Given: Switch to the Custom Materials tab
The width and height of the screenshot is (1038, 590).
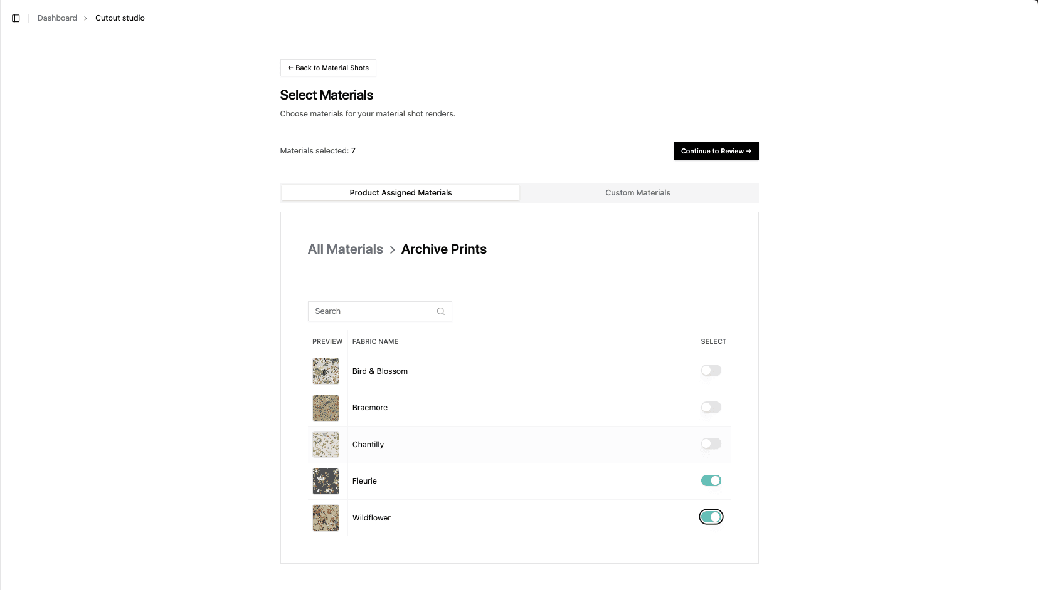Looking at the screenshot, I should coord(637,192).
